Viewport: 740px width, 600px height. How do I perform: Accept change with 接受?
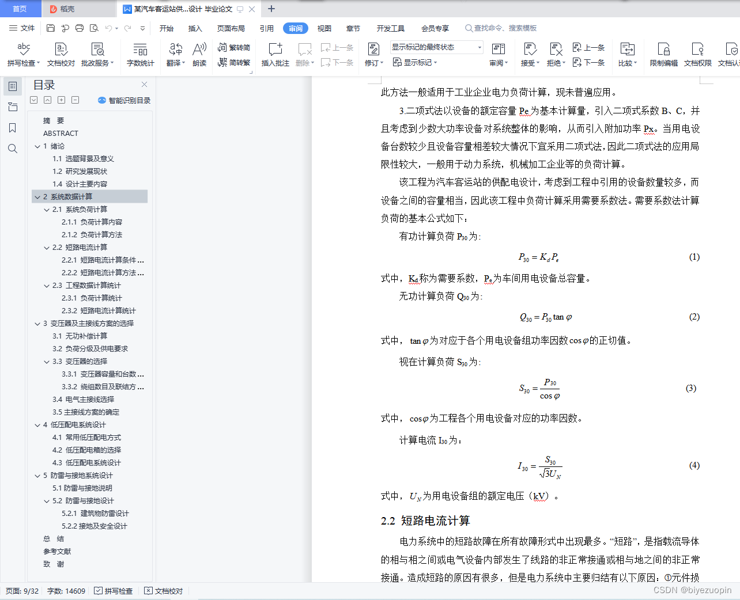(x=530, y=55)
